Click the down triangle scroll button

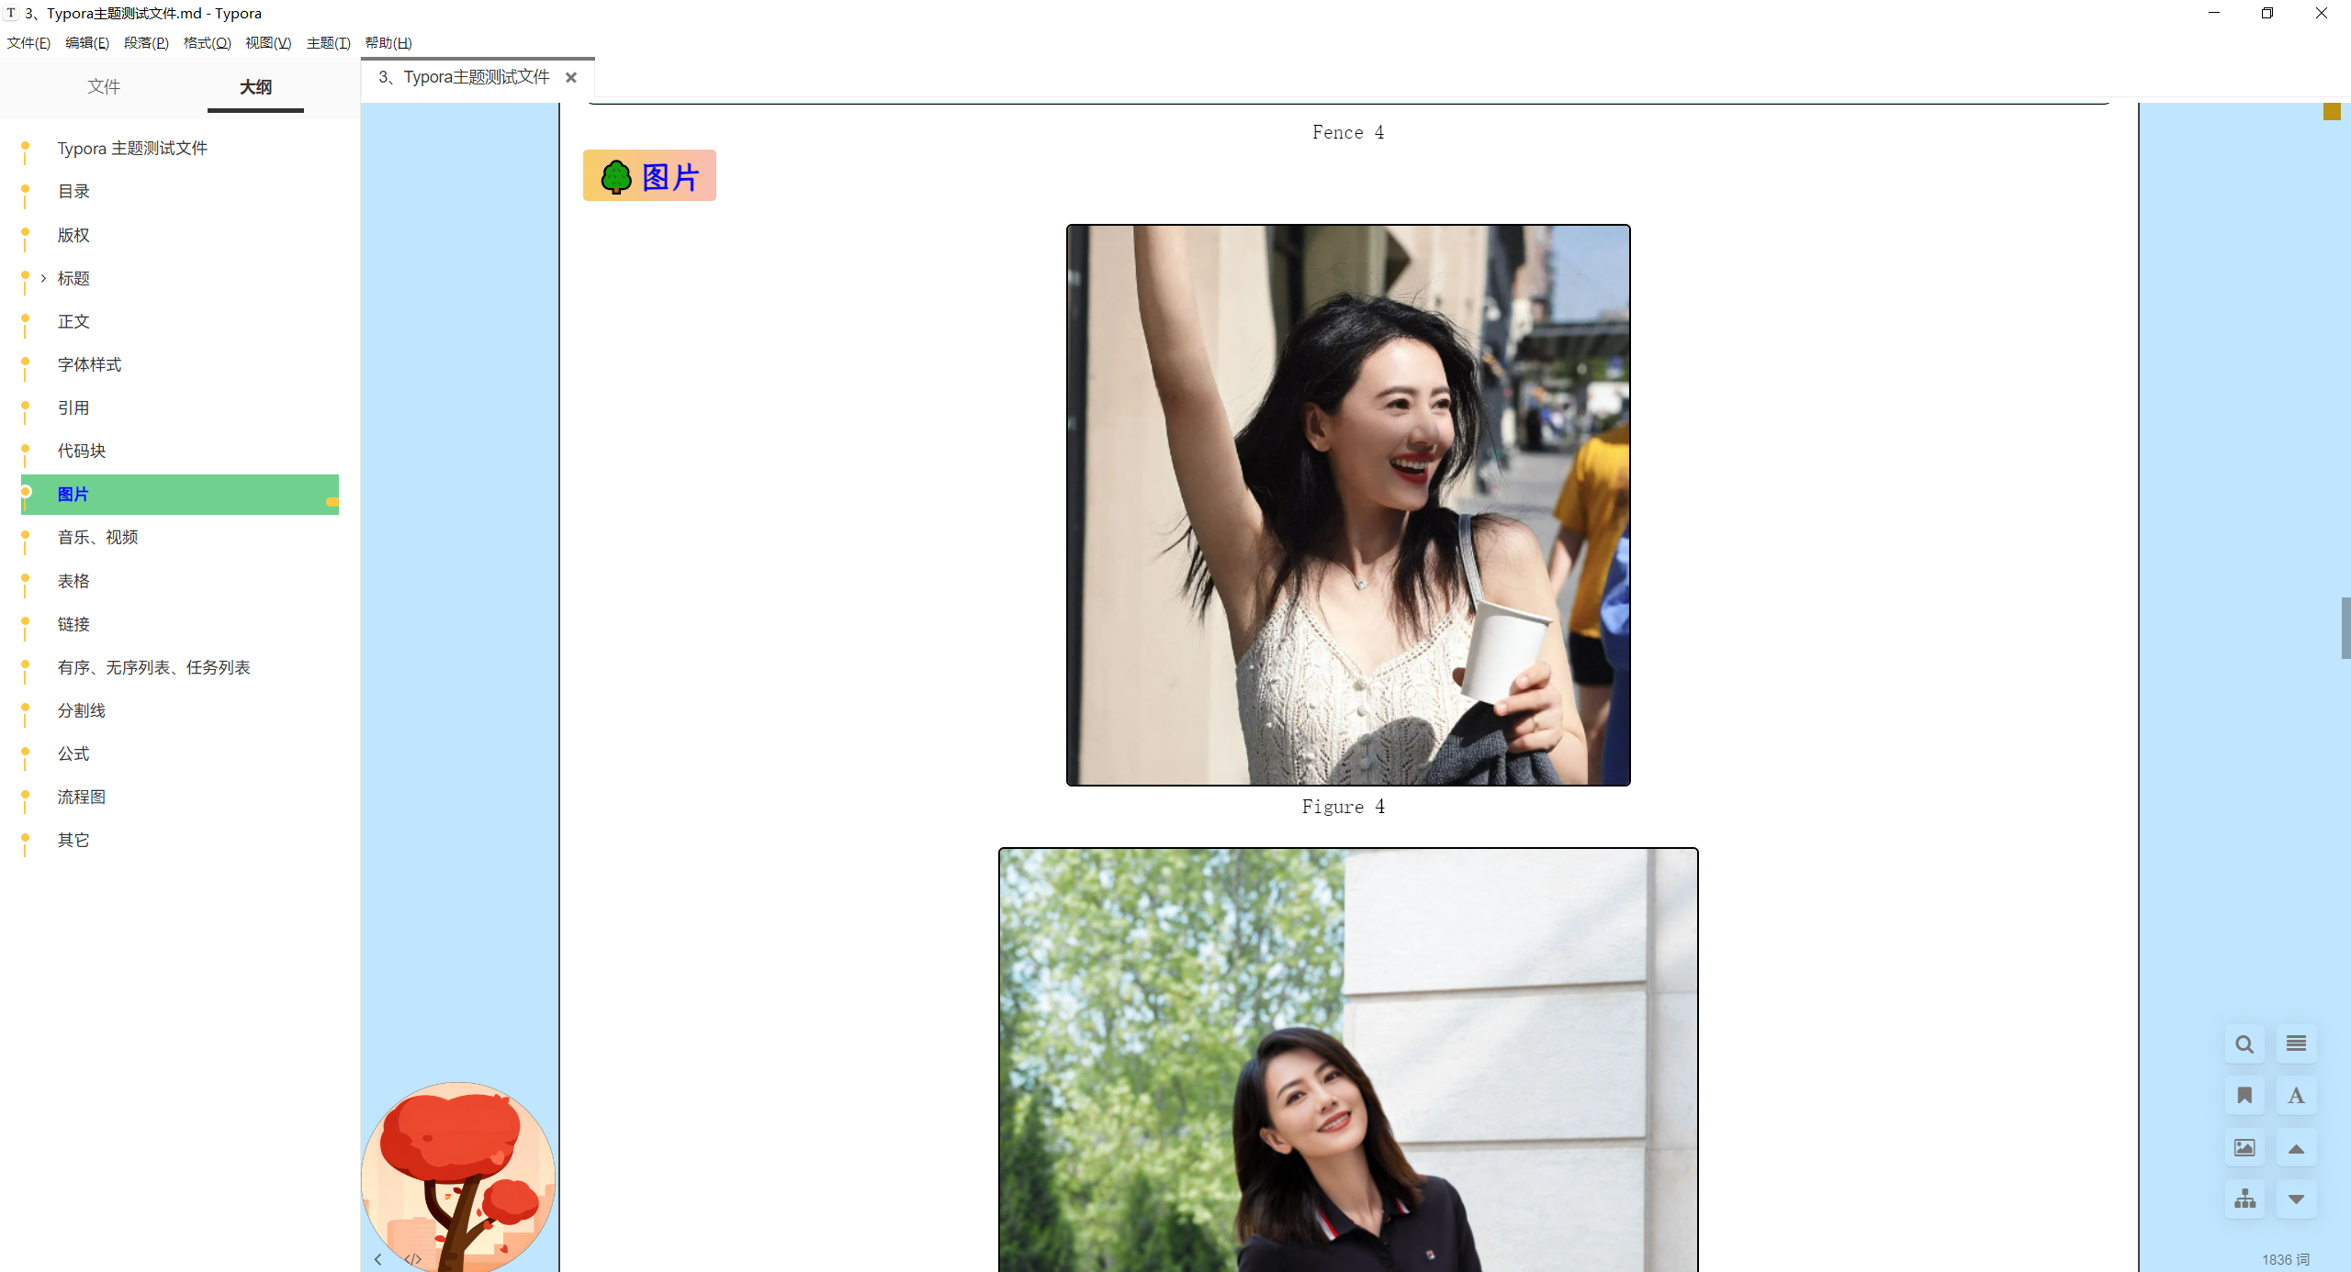2296,1199
